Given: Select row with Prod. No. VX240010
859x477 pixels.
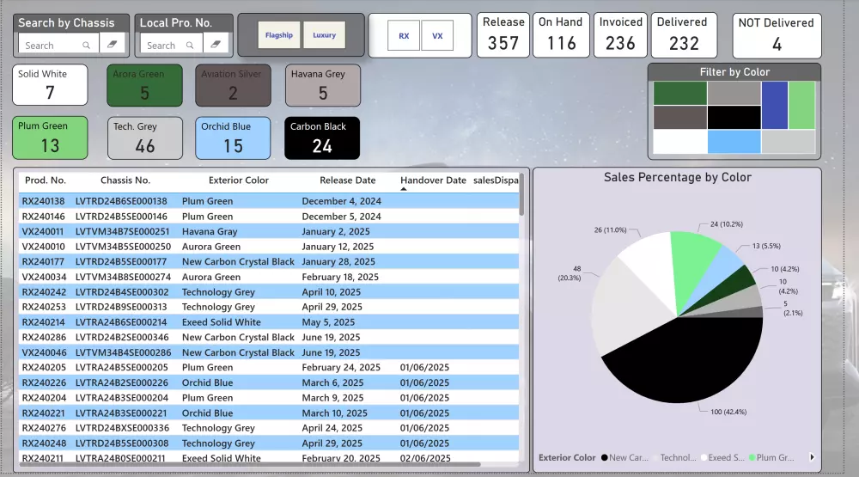Looking at the screenshot, I should [x=269, y=247].
